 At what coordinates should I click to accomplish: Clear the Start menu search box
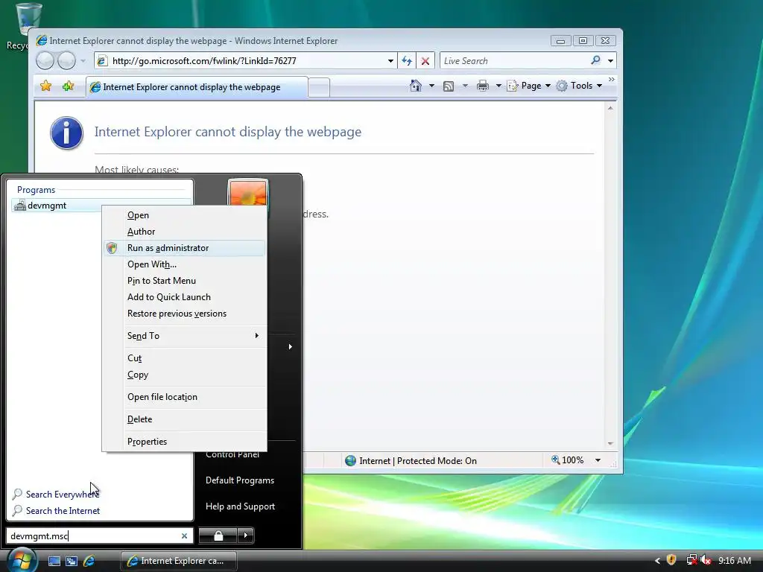[185, 536]
